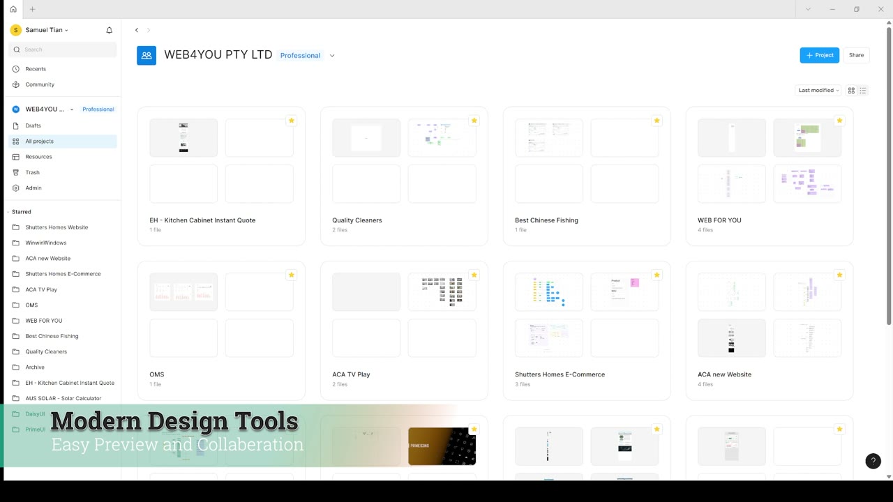This screenshot has height=502, width=893.
Task: Open starred Shutters Homes E-Commerce in sidebar
Action: pyautogui.click(x=62, y=274)
